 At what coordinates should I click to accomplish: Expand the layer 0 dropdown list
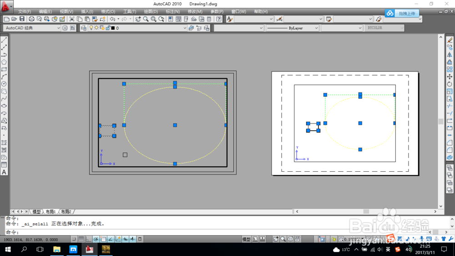185,28
